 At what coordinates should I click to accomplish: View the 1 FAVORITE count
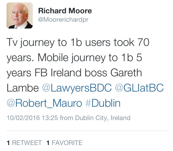click(x=64, y=143)
